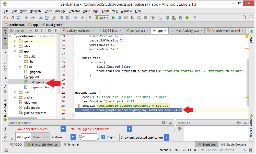The height and width of the screenshot is (154, 256).
Task: Collapse the peribahasa root tree node
Action: coord(10,36)
